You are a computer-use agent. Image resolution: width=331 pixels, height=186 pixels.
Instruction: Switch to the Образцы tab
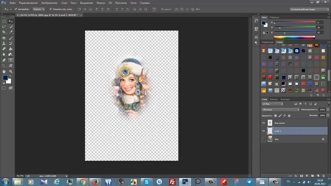(x=274, y=17)
